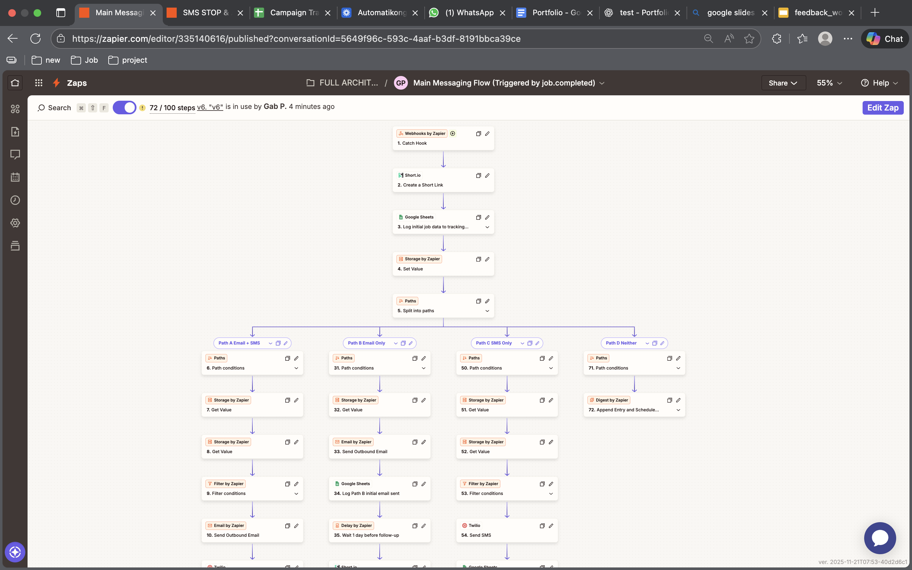Edit the 1. Catch Hook step pencil

(487, 133)
